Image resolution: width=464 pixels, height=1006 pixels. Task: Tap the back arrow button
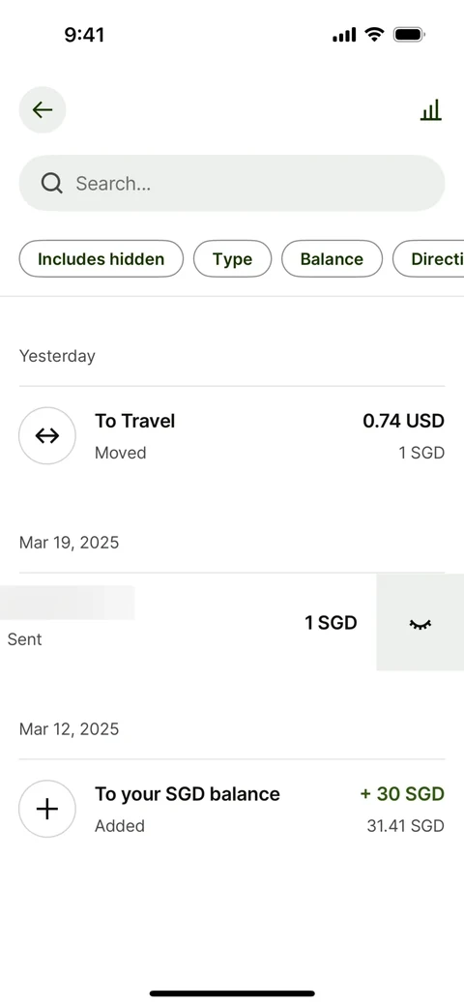(43, 109)
